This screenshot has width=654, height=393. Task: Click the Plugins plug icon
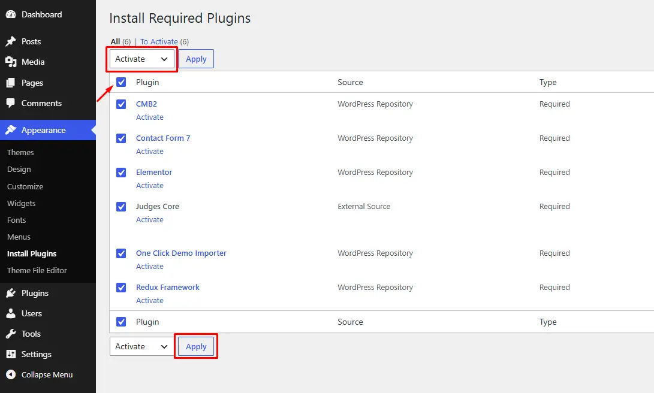[x=11, y=293]
